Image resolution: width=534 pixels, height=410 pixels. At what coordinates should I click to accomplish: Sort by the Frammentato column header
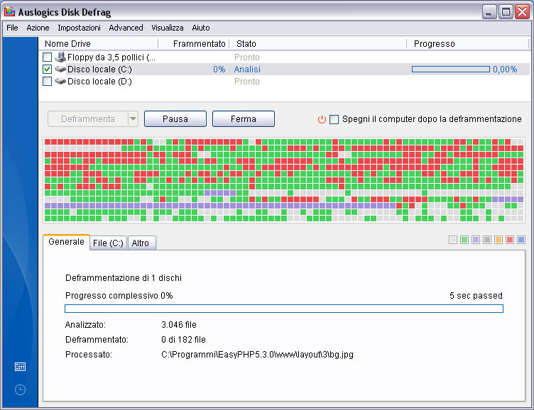[x=194, y=43]
